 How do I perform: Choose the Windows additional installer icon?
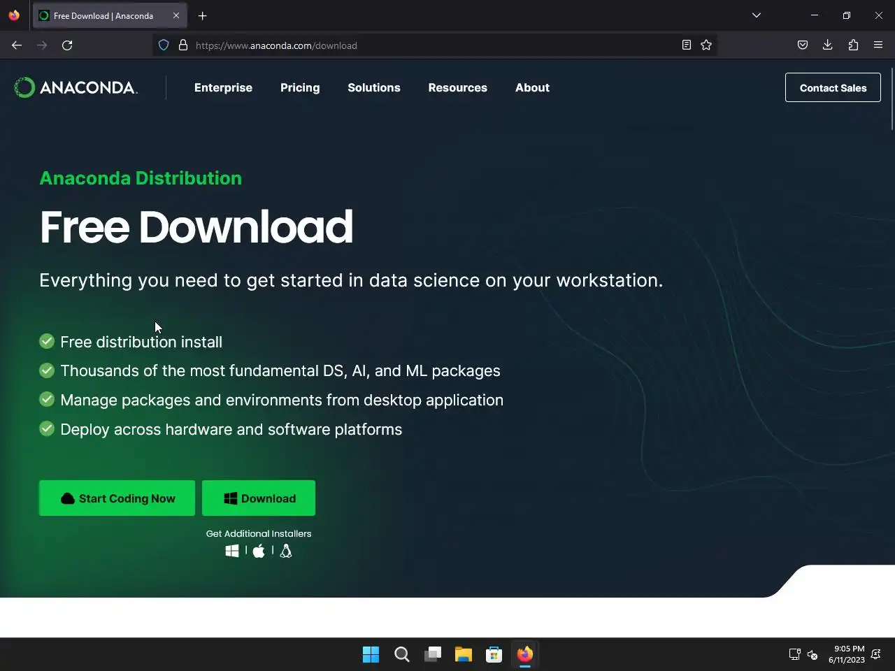[x=232, y=551]
